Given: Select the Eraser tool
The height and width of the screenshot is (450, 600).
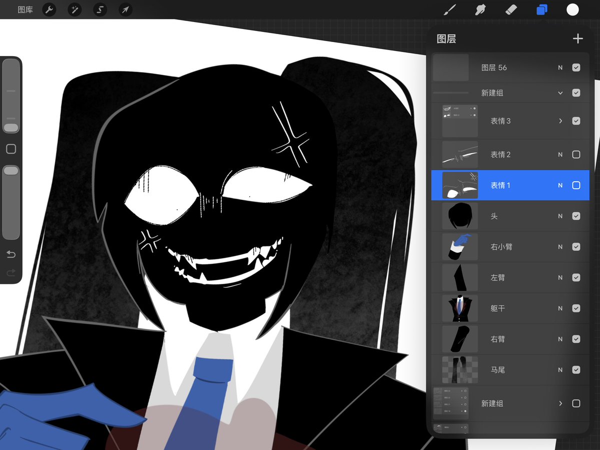Looking at the screenshot, I should pyautogui.click(x=511, y=10).
